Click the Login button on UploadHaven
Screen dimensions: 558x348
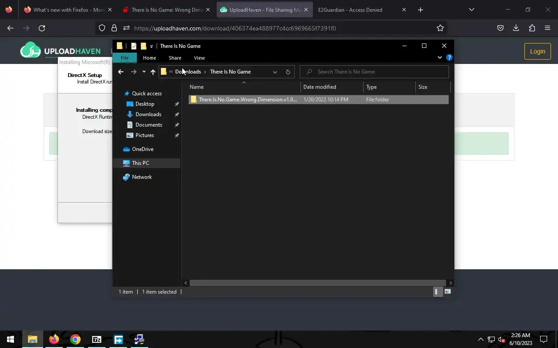(x=538, y=51)
